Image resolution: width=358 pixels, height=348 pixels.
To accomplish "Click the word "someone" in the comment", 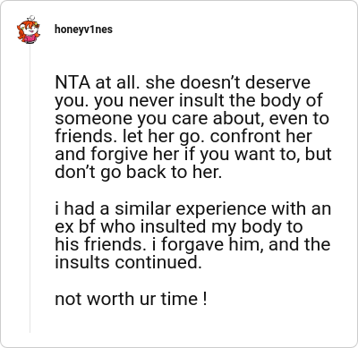I will pos(93,119).
